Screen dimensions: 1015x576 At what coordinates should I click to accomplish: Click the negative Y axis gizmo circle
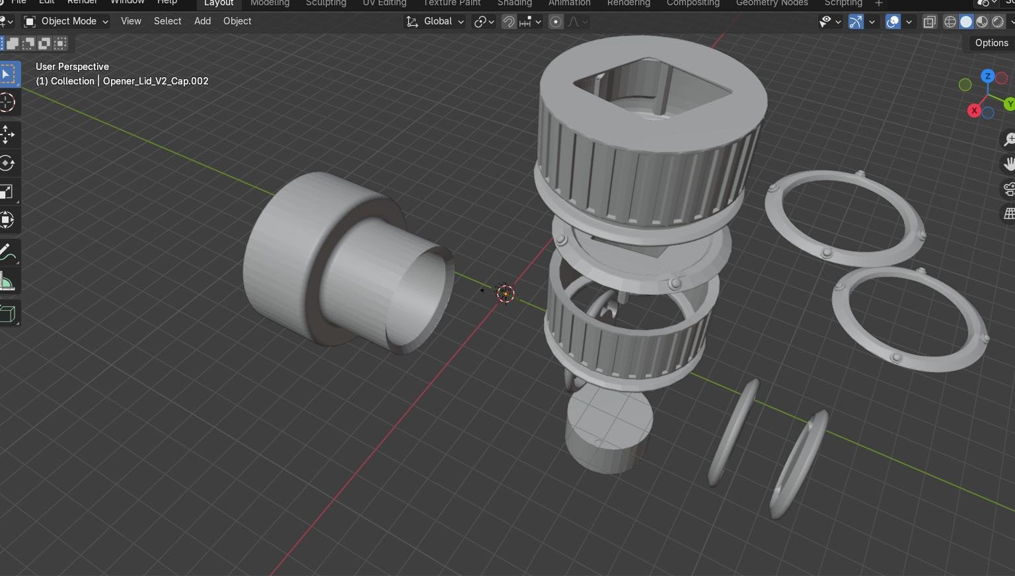(965, 84)
